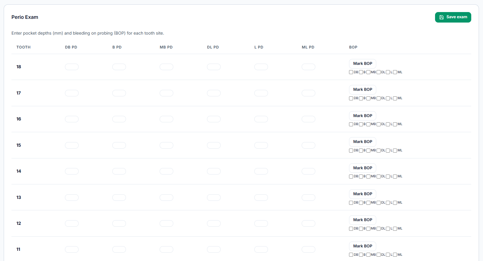This screenshot has width=483, height=261.
Task: Focus the DB PD field for tooth 11
Action: tap(72, 249)
